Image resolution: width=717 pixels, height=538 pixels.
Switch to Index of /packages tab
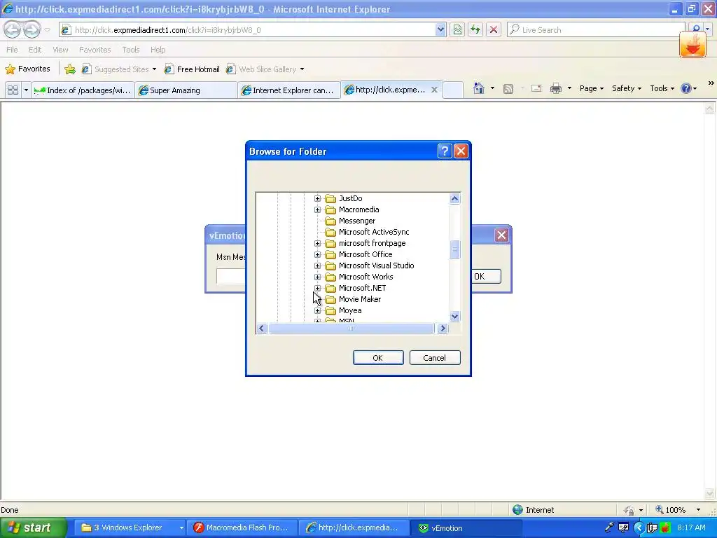tap(83, 90)
